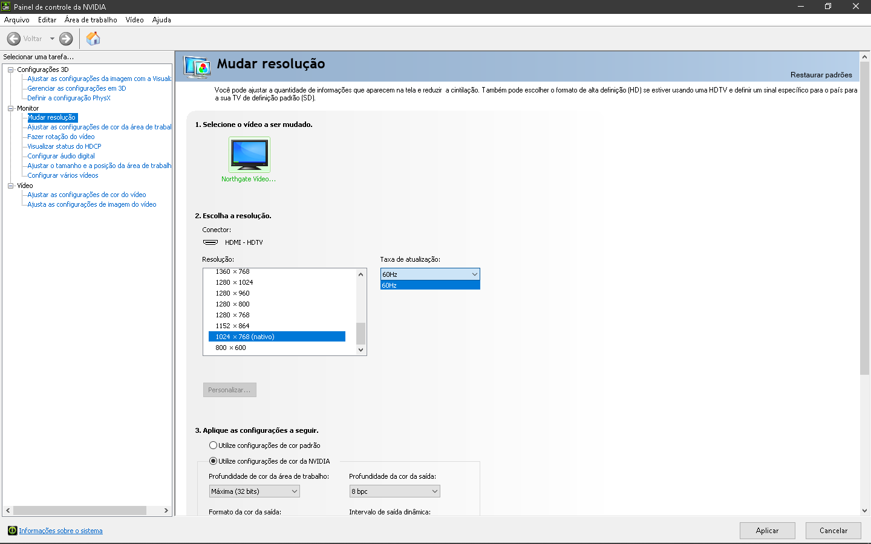
Task: Open Informações sobre o sistema link
Action: pos(60,531)
